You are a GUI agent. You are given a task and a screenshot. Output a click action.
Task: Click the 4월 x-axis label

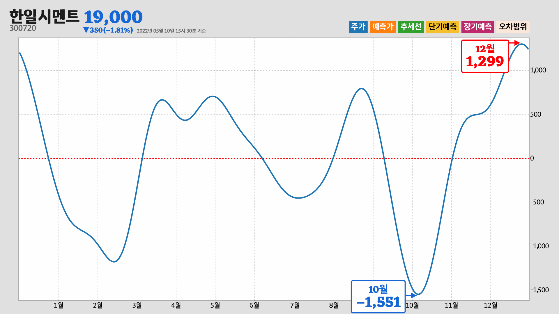[x=176, y=305]
